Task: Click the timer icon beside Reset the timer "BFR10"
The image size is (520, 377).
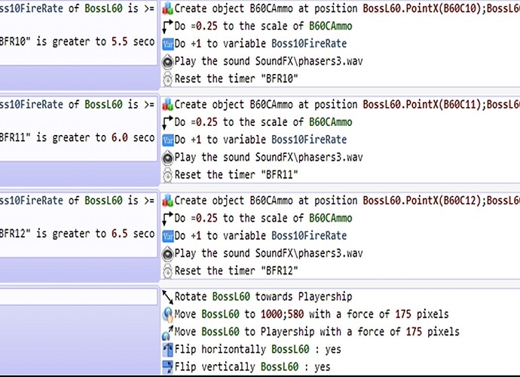Action: click(168, 79)
